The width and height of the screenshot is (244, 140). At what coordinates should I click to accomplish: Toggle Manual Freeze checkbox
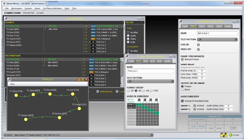point(182,59)
